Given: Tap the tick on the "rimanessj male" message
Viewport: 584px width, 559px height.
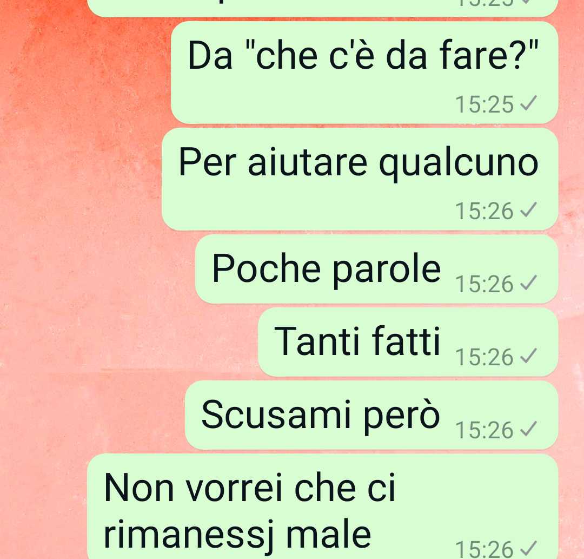Looking at the screenshot, I should [528, 548].
